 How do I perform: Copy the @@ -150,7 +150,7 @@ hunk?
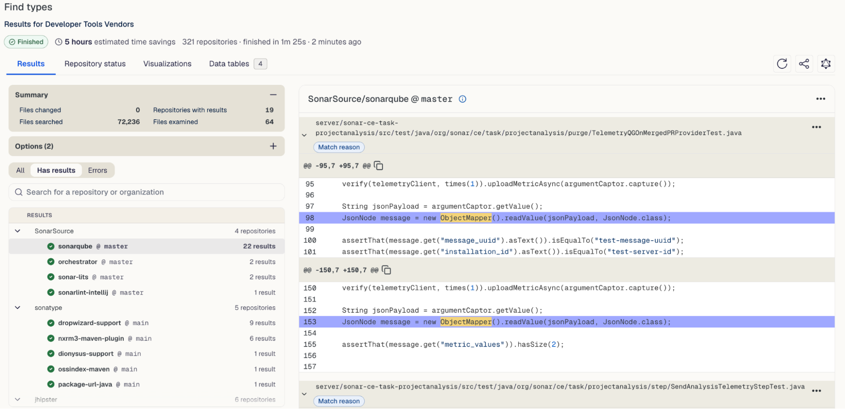pyautogui.click(x=386, y=270)
